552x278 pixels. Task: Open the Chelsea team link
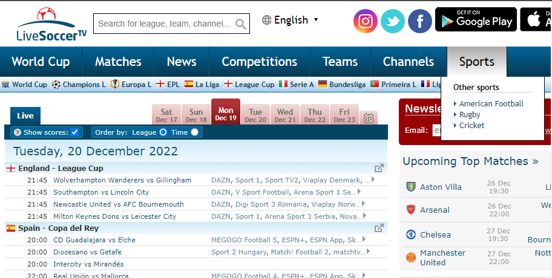tap(435, 234)
